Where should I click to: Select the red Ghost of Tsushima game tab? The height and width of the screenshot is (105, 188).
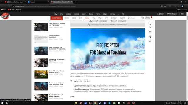pos(56,18)
